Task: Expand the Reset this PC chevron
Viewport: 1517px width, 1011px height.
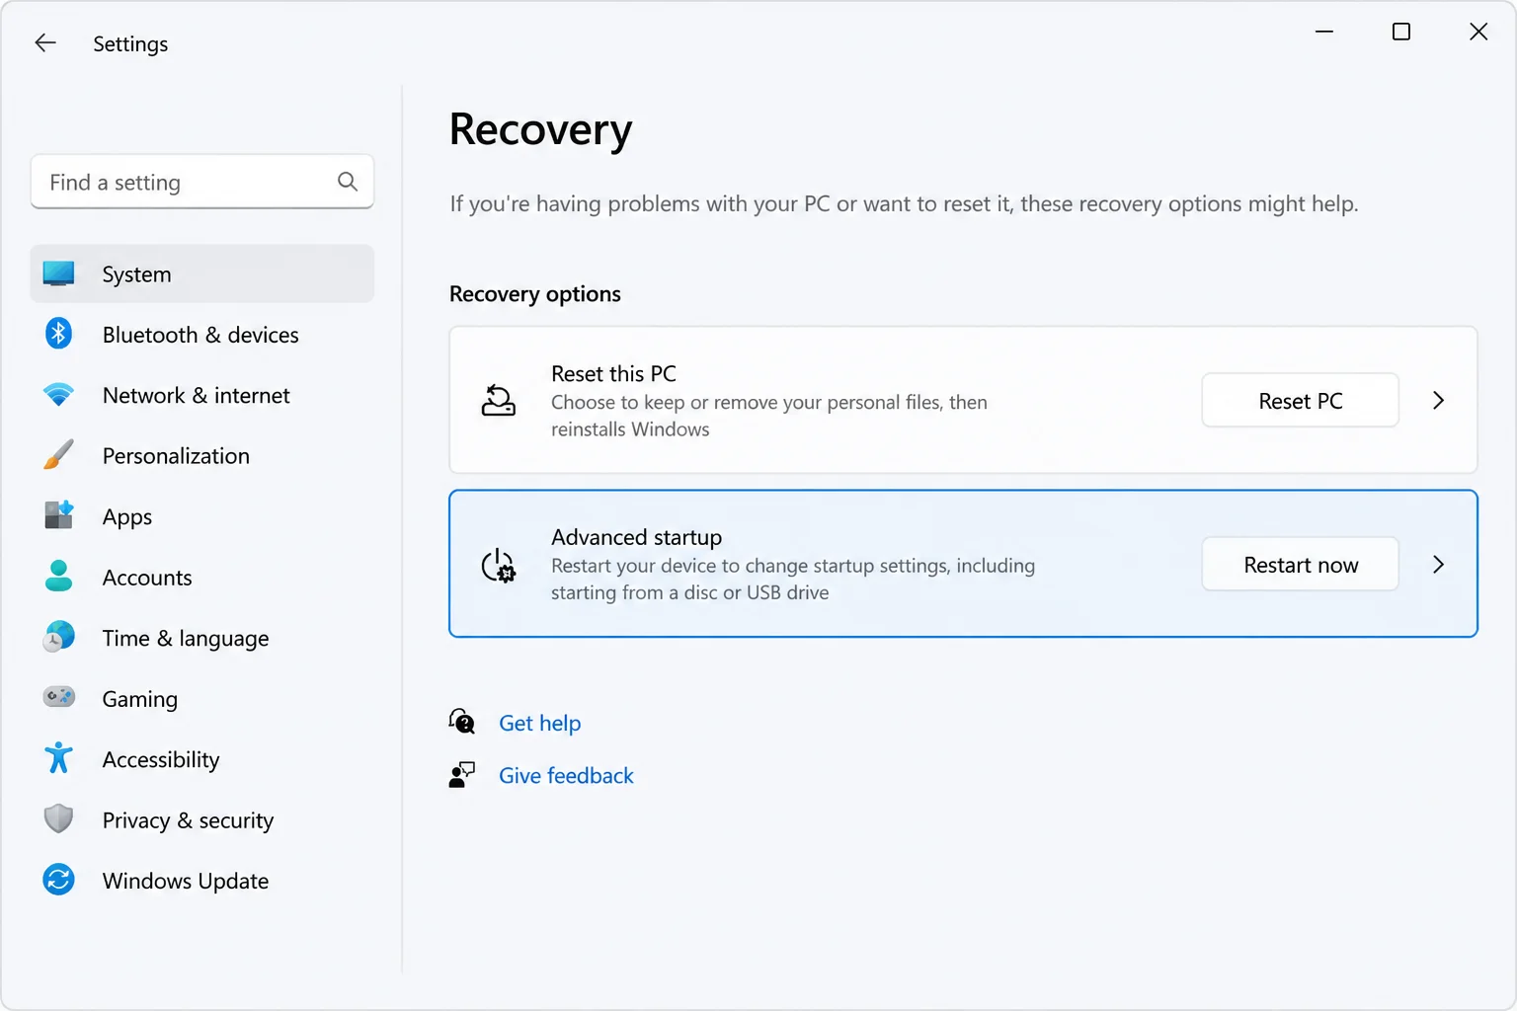Action: coord(1438,400)
